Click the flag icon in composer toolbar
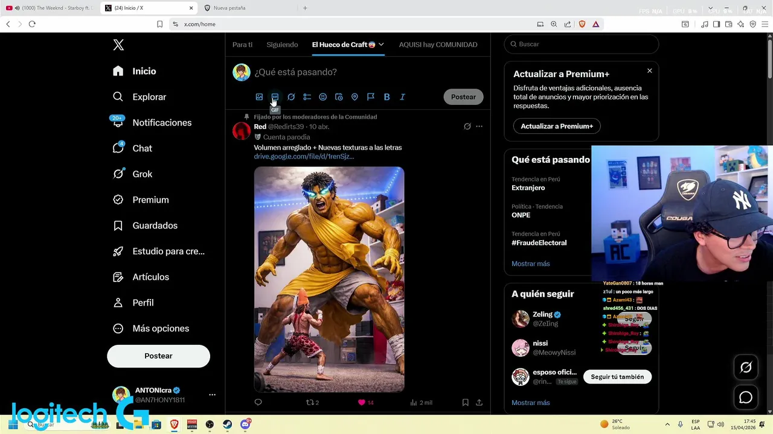The height and width of the screenshot is (434, 773). 371,97
